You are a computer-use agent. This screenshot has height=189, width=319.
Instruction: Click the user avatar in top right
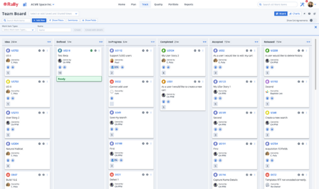[x=311, y=4]
